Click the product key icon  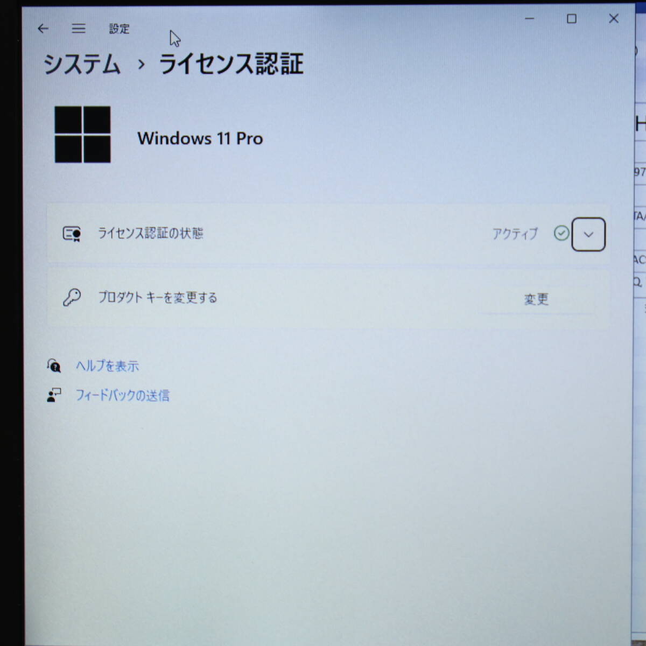72,297
